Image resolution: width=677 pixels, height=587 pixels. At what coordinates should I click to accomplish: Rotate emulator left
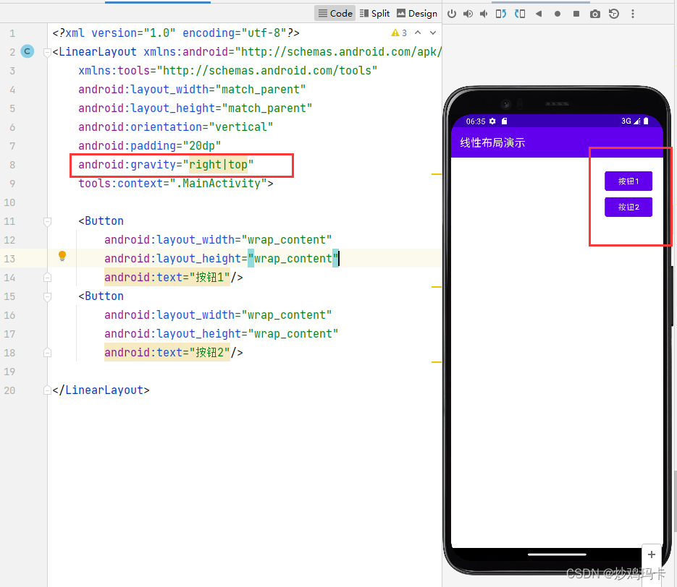(x=501, y=14)
